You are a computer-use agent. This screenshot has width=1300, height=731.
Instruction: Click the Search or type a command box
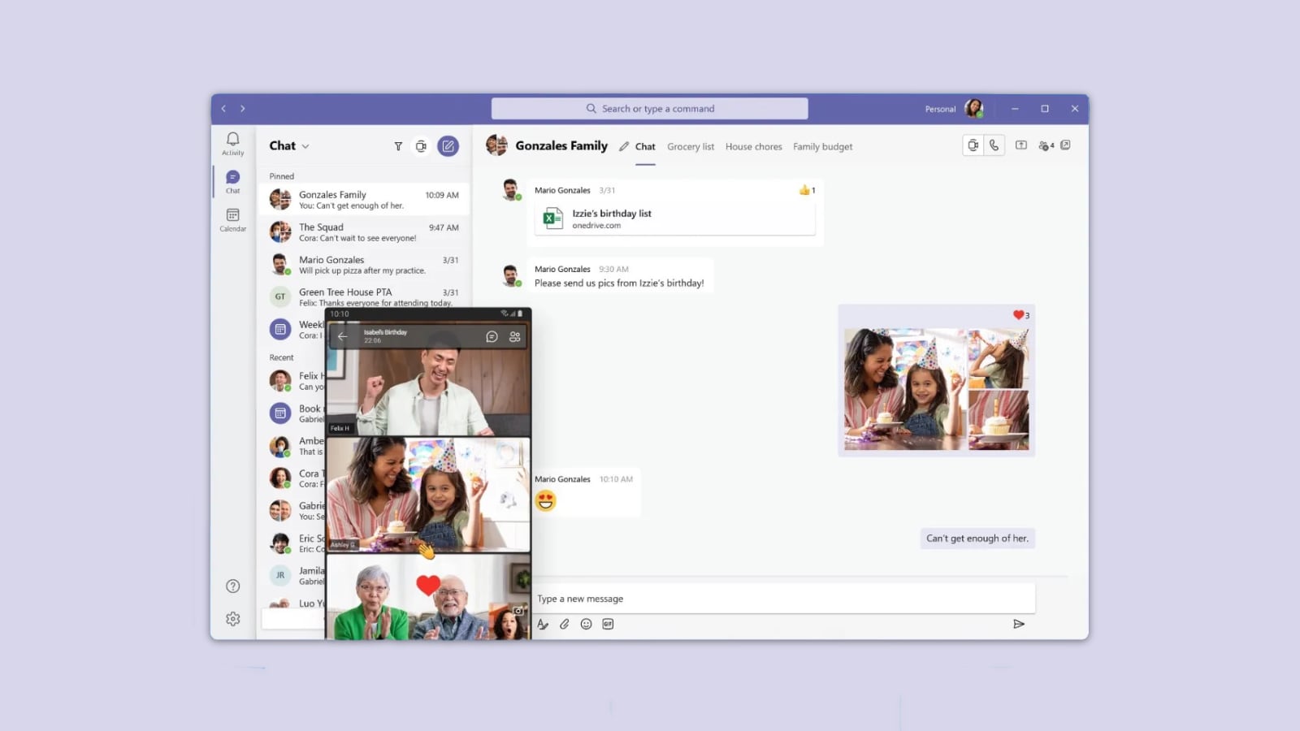click(649, 109)
